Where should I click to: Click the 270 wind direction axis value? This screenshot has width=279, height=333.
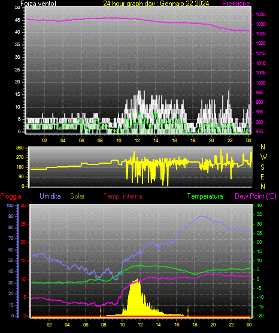pyautogui.click(x=20, y=158)
